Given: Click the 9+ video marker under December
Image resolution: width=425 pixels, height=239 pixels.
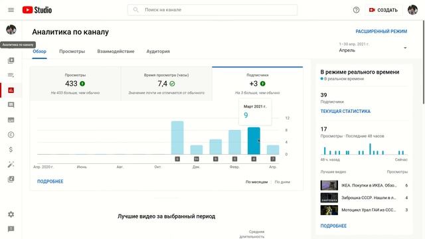Looking at the screenshot, I should point(197,159).
